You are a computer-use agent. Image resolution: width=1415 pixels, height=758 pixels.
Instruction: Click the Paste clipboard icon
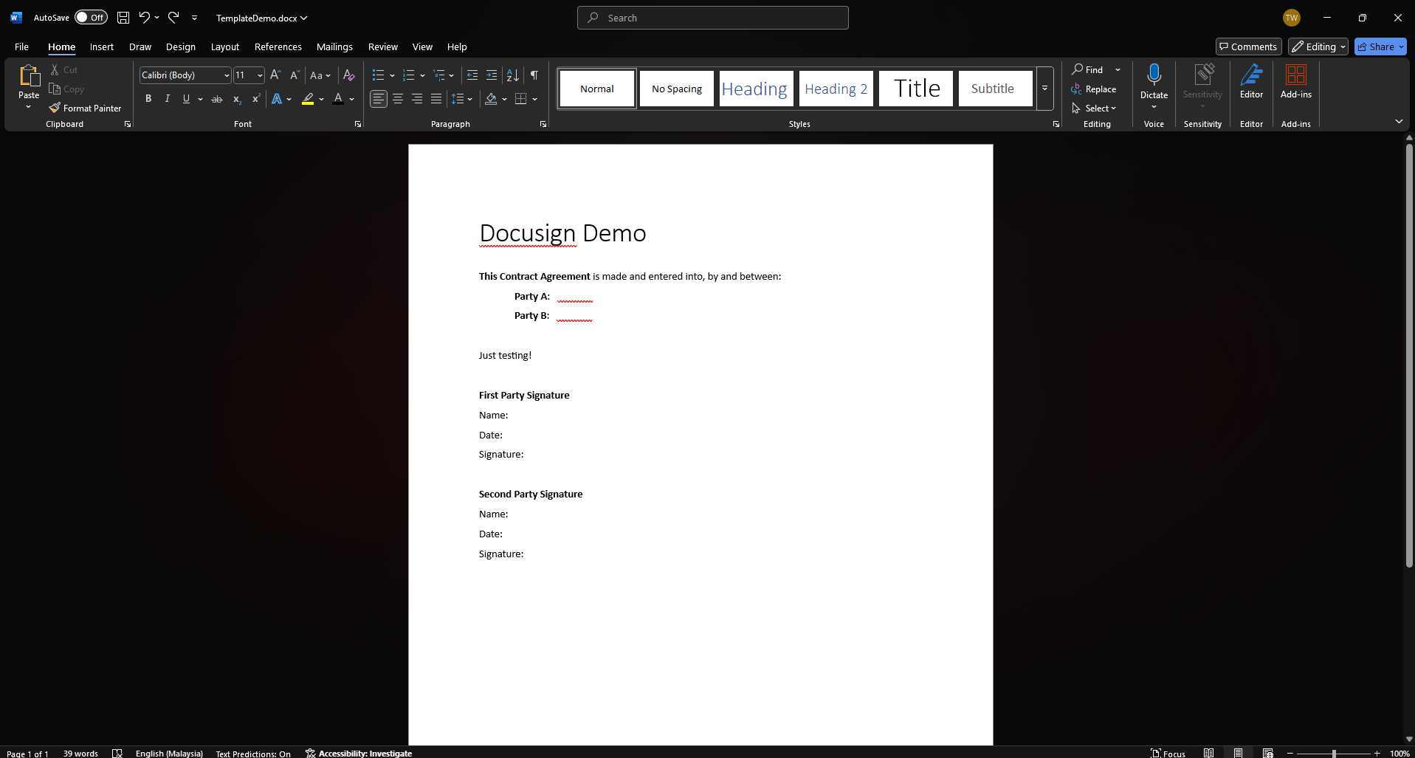[x=29, y=75]
